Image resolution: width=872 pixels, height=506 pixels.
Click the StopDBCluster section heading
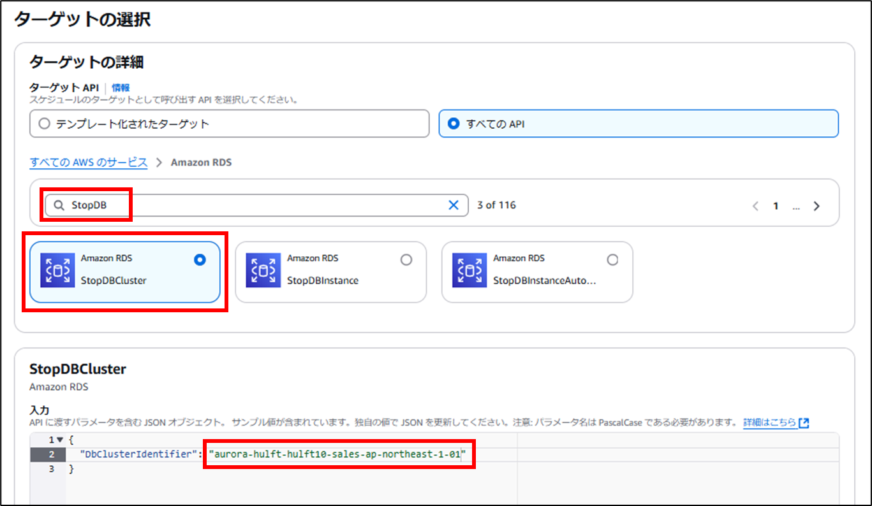coord(78,369)
